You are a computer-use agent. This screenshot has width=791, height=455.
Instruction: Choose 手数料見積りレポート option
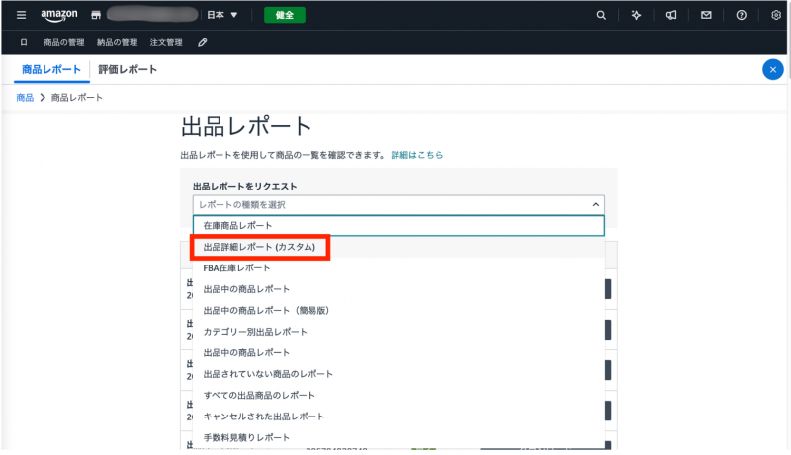(x=398, y=437)
